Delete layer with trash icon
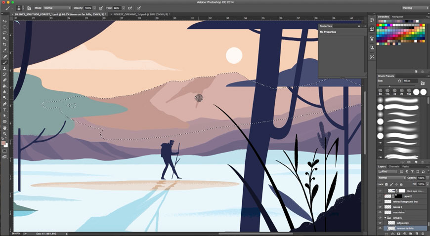Screen dimensions: 430x236 click(423, 234)
